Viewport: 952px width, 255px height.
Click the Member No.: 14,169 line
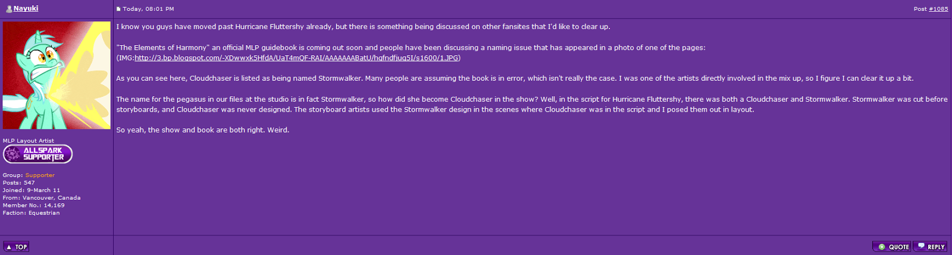coord(33,205)
